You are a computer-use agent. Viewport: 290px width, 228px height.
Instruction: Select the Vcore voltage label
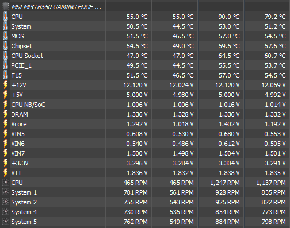point(19,124)
